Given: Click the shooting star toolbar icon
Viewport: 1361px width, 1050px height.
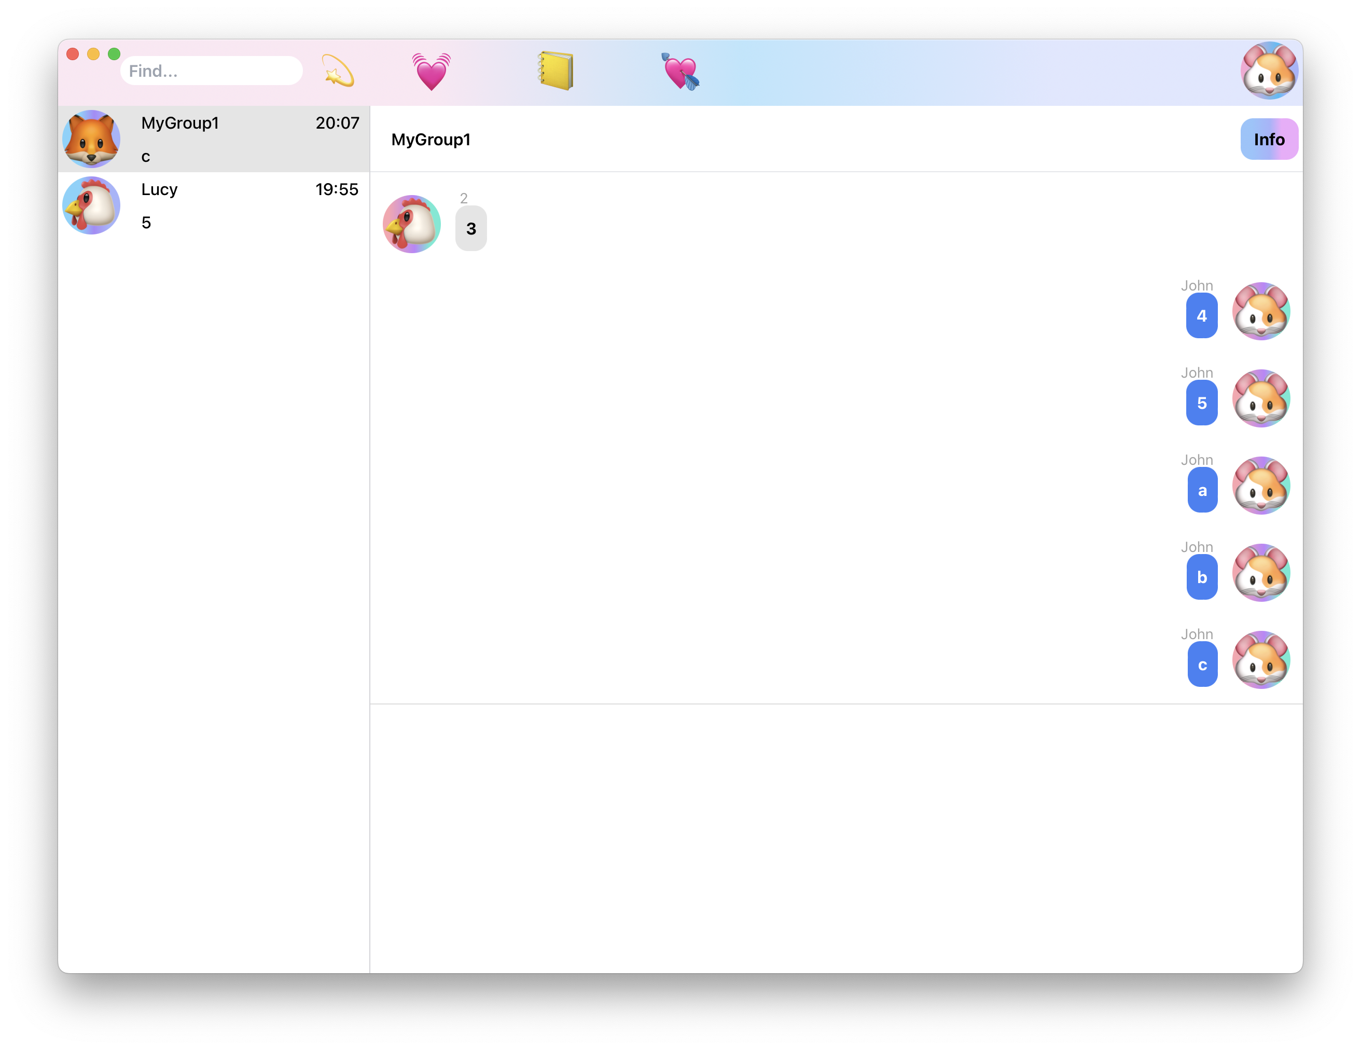Looking at the screenshot, I should (338, 71).
